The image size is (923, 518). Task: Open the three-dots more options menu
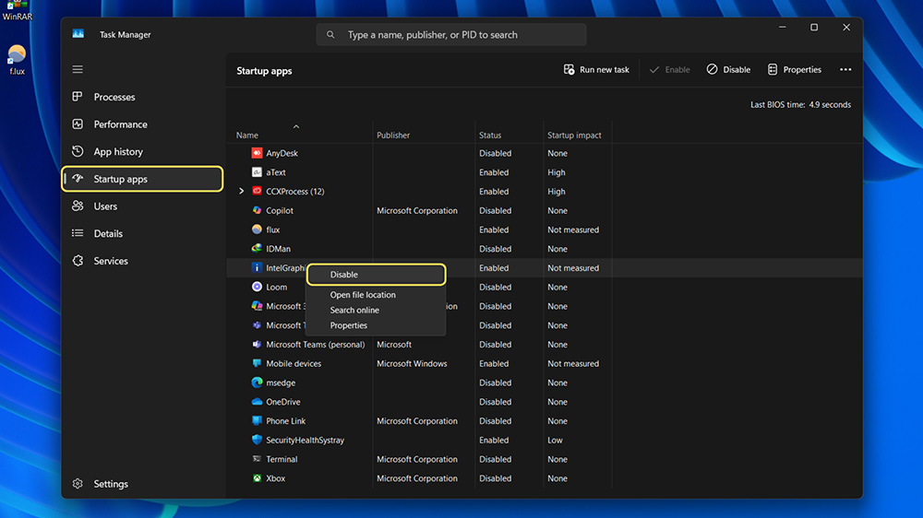tap(845, 69)
